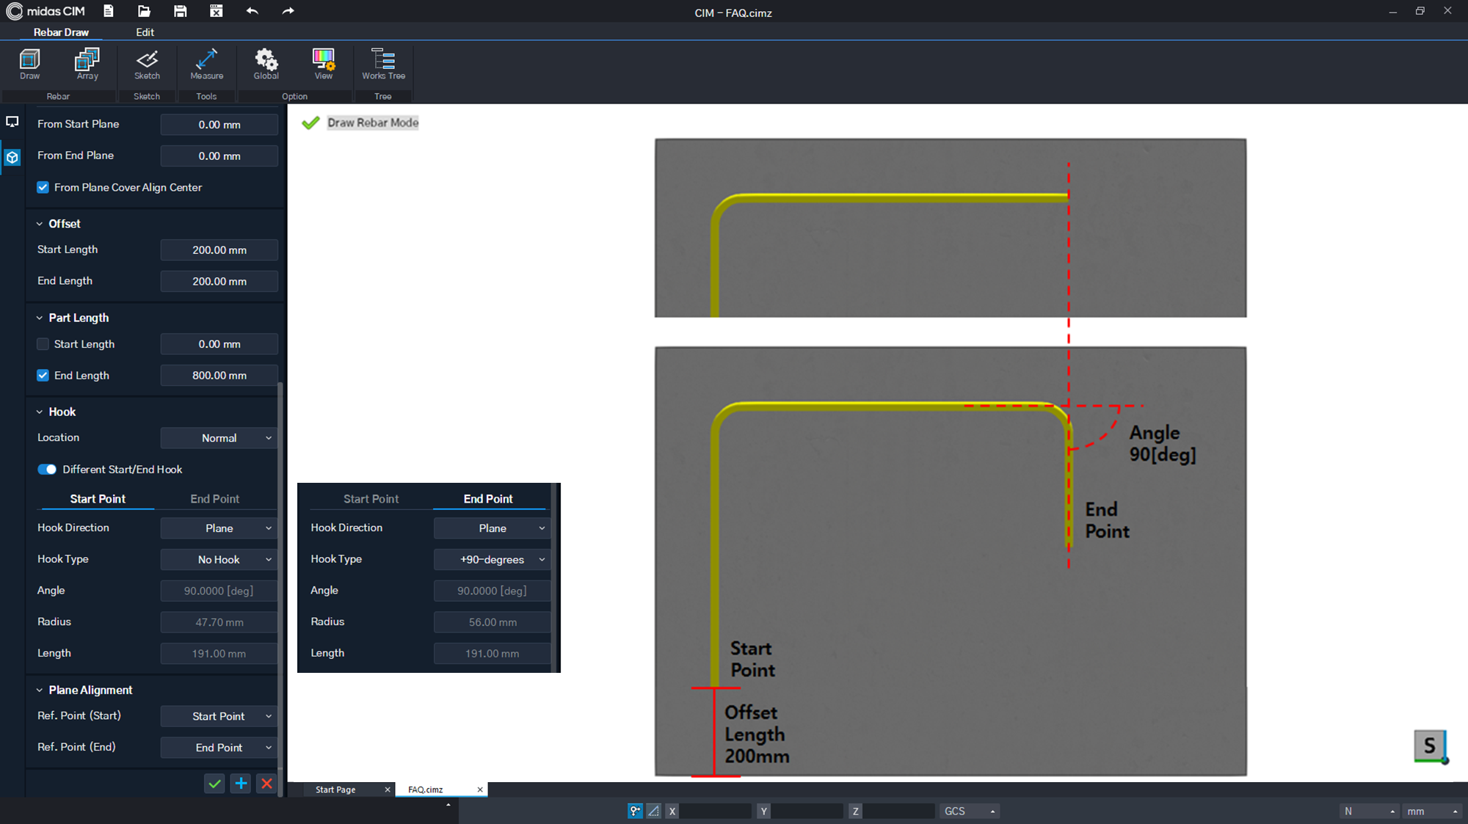Switch to Start Page document tab
1468x824 pixels.
(335, 790)
